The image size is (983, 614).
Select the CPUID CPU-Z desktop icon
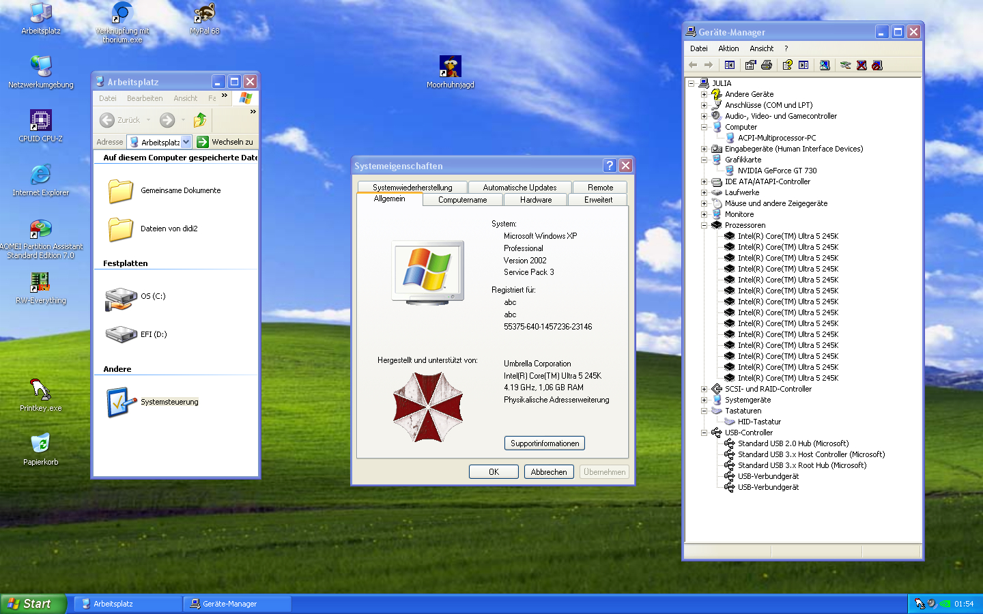pyautogui.click(x=40, y=121)
